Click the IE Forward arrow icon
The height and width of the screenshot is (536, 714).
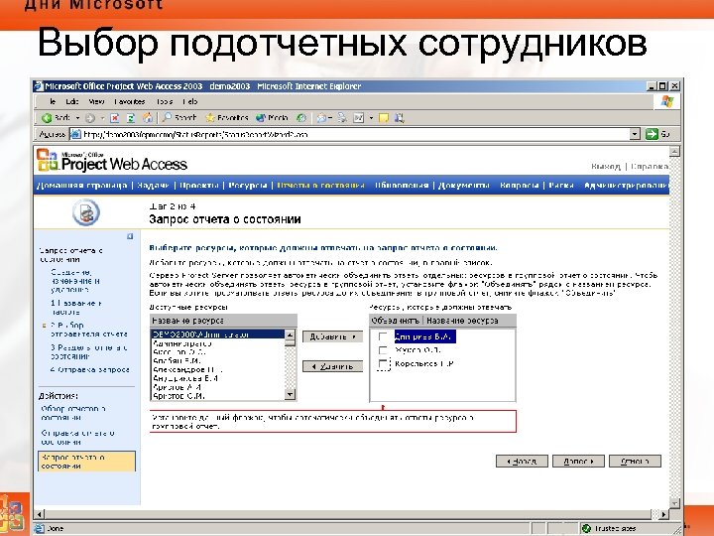(x=90, y=118)
